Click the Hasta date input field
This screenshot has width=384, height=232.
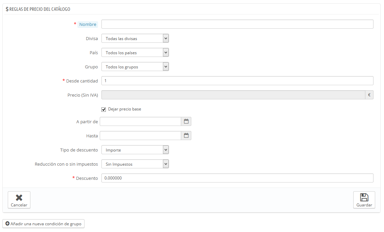[x=141, y=136]
